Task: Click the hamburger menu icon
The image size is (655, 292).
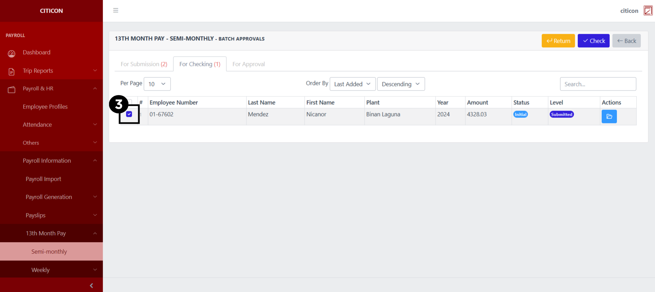Action: [x=116, y=10]
